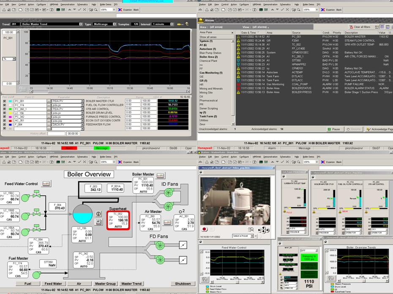
Task: Click the checkmark enter icon in trend window toolbar
Action: point(79,10)
